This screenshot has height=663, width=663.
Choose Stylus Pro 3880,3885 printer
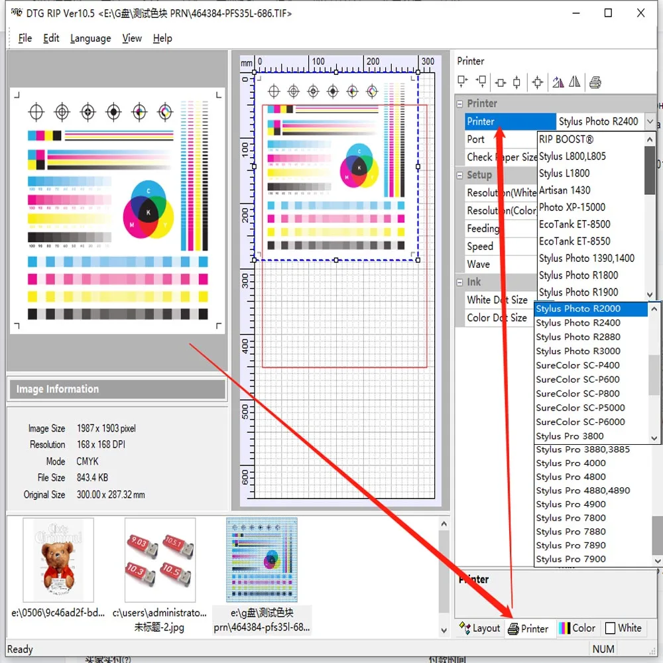click(x=593, y=450)
